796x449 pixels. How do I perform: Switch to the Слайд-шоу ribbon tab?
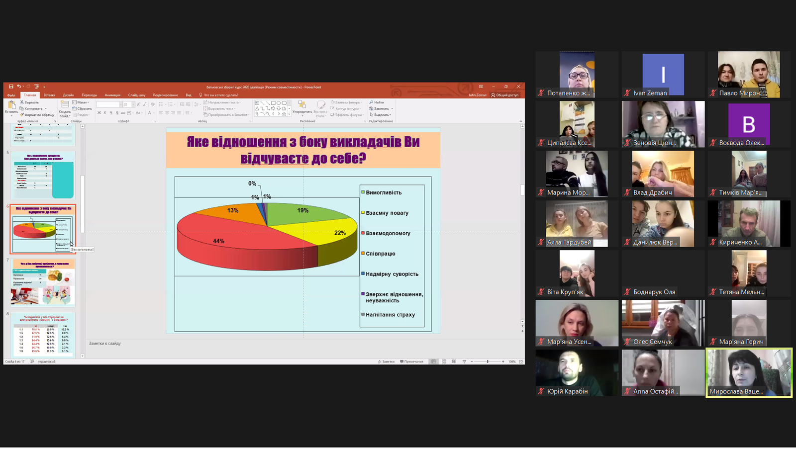point(136,95)
